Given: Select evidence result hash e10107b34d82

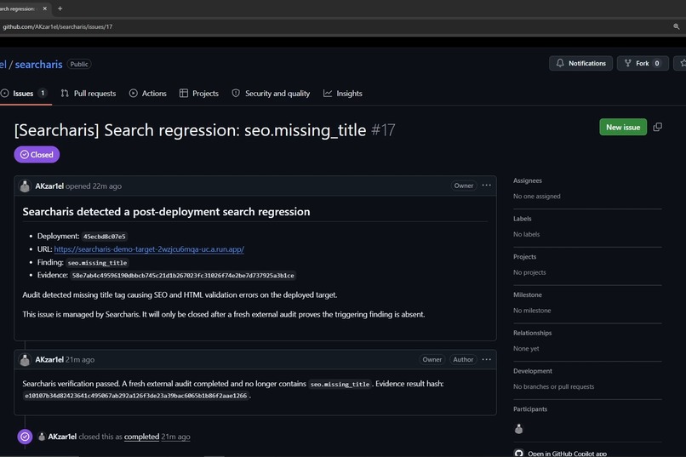Looking at the screenshot, I should click(135, 396).
